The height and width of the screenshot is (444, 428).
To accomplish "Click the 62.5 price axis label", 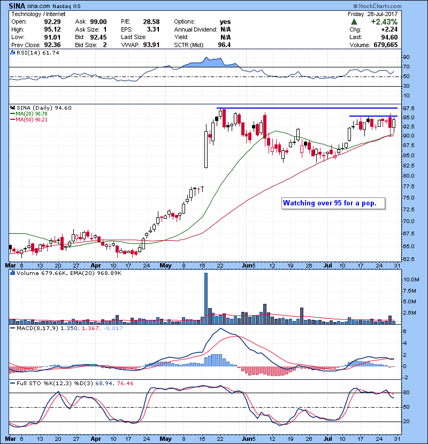I will (409, 259).
